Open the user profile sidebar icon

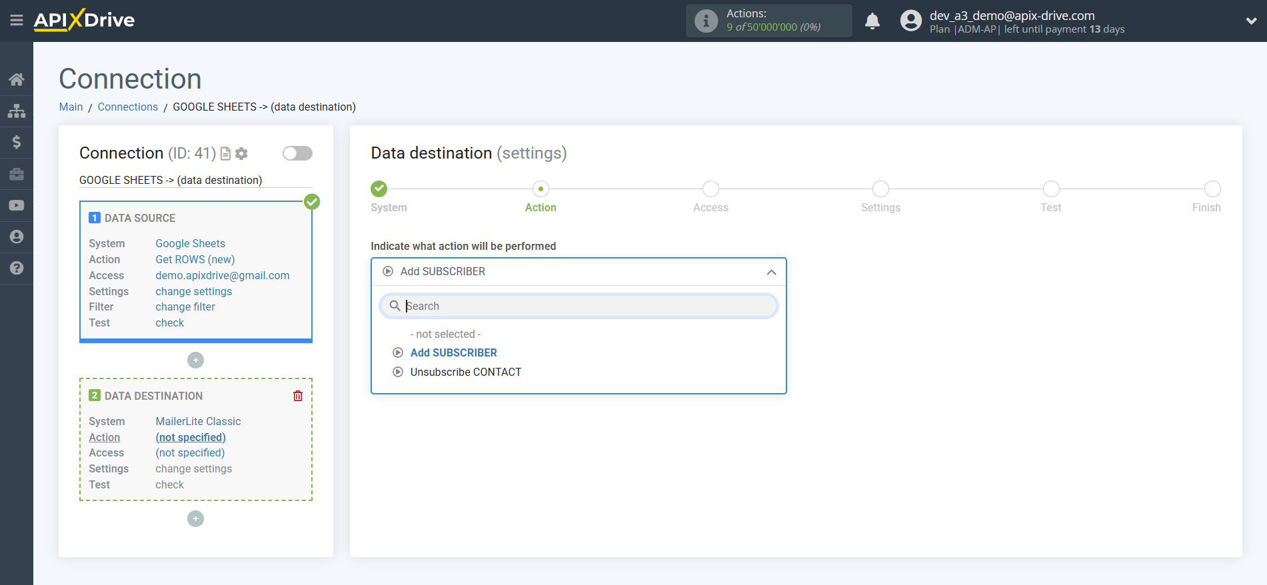pos(17,237)
